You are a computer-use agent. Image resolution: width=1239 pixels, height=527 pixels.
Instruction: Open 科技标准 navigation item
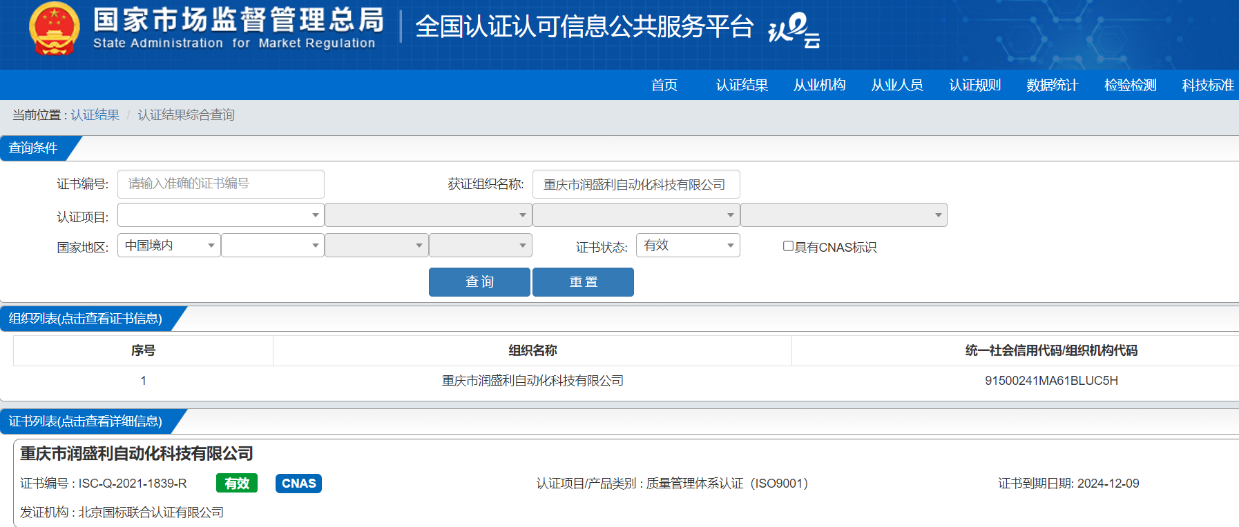(1207, 85)
